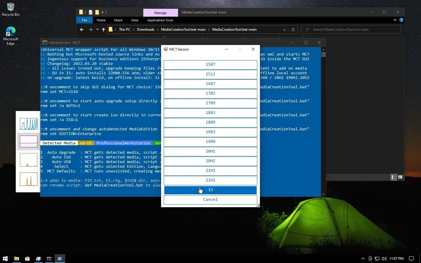
Task: Select the 1803 version button
Action: [210, 113]
